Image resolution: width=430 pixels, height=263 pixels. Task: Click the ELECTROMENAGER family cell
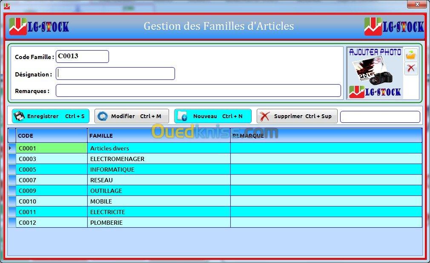click(159, 159)
